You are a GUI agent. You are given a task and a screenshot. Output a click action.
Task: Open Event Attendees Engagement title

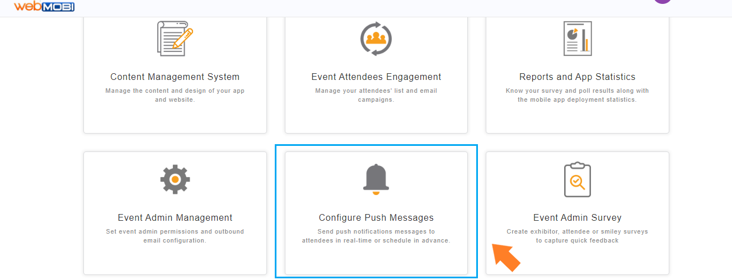click(376, 77)
